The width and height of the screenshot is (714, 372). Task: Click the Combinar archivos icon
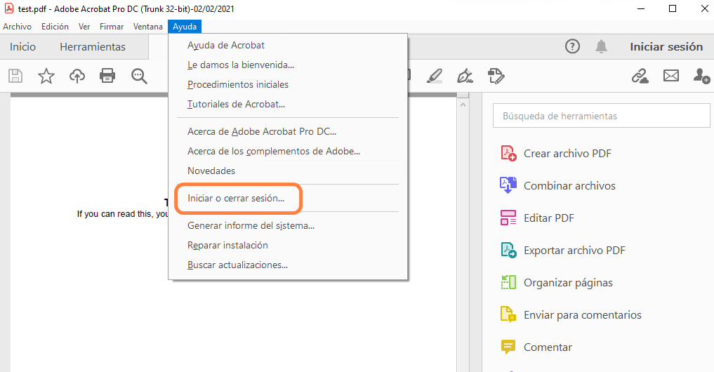pyautogui.click(x=508, y=185)
